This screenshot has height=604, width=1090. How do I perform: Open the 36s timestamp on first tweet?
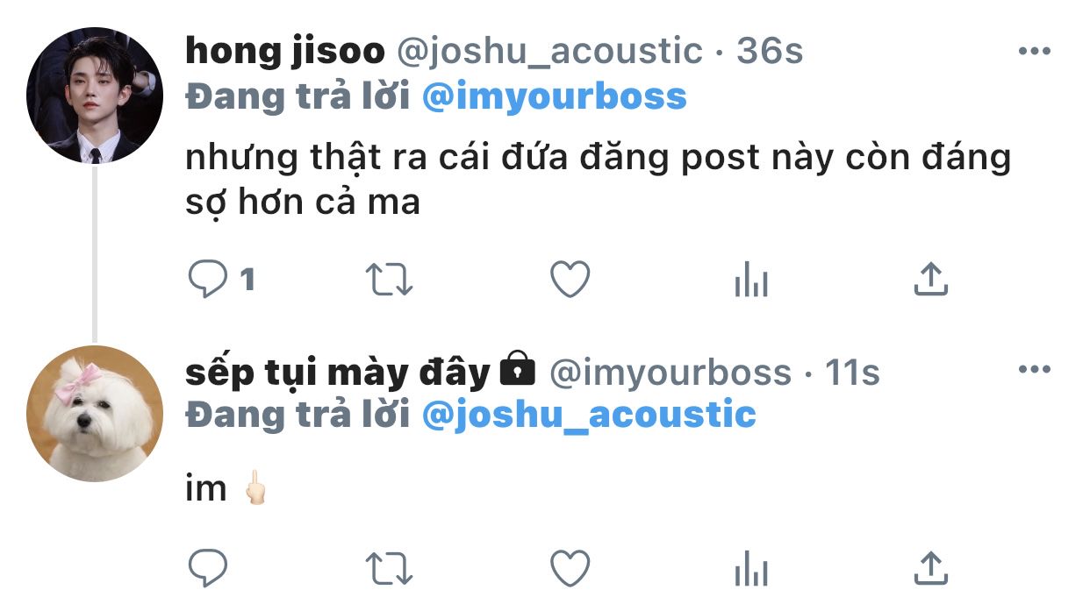point(770,52)
